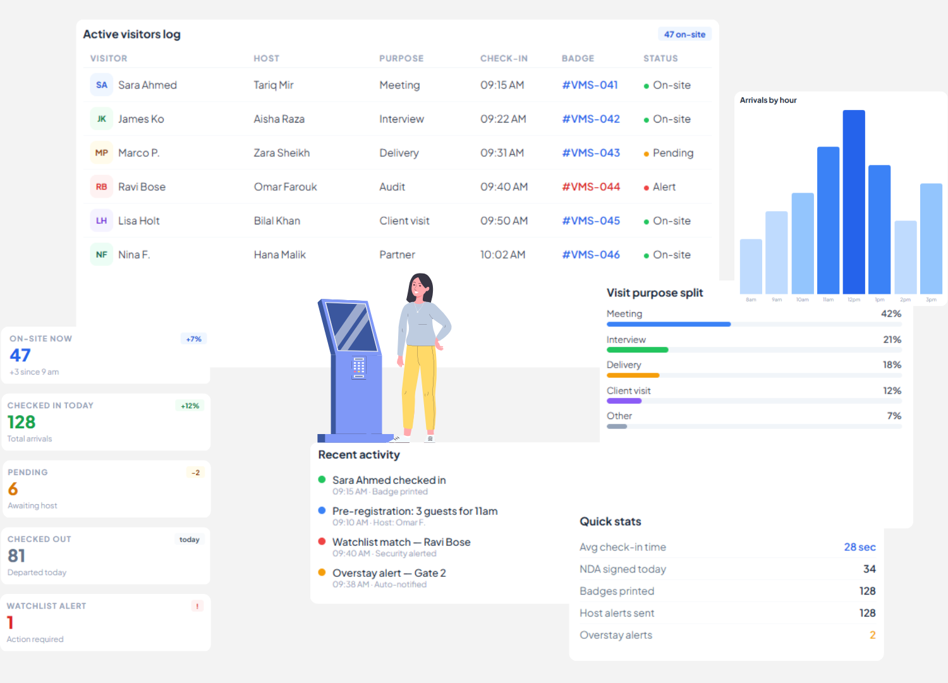
Task: Click the Client visit progress bar
Action: coord(754,401)
